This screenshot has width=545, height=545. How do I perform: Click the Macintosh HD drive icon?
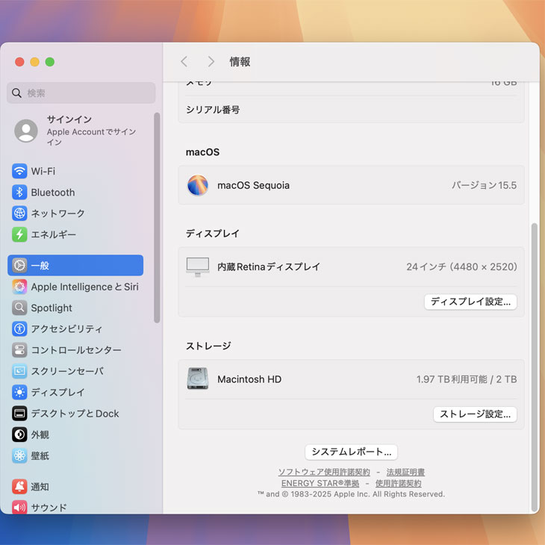(x=198, y=379)
